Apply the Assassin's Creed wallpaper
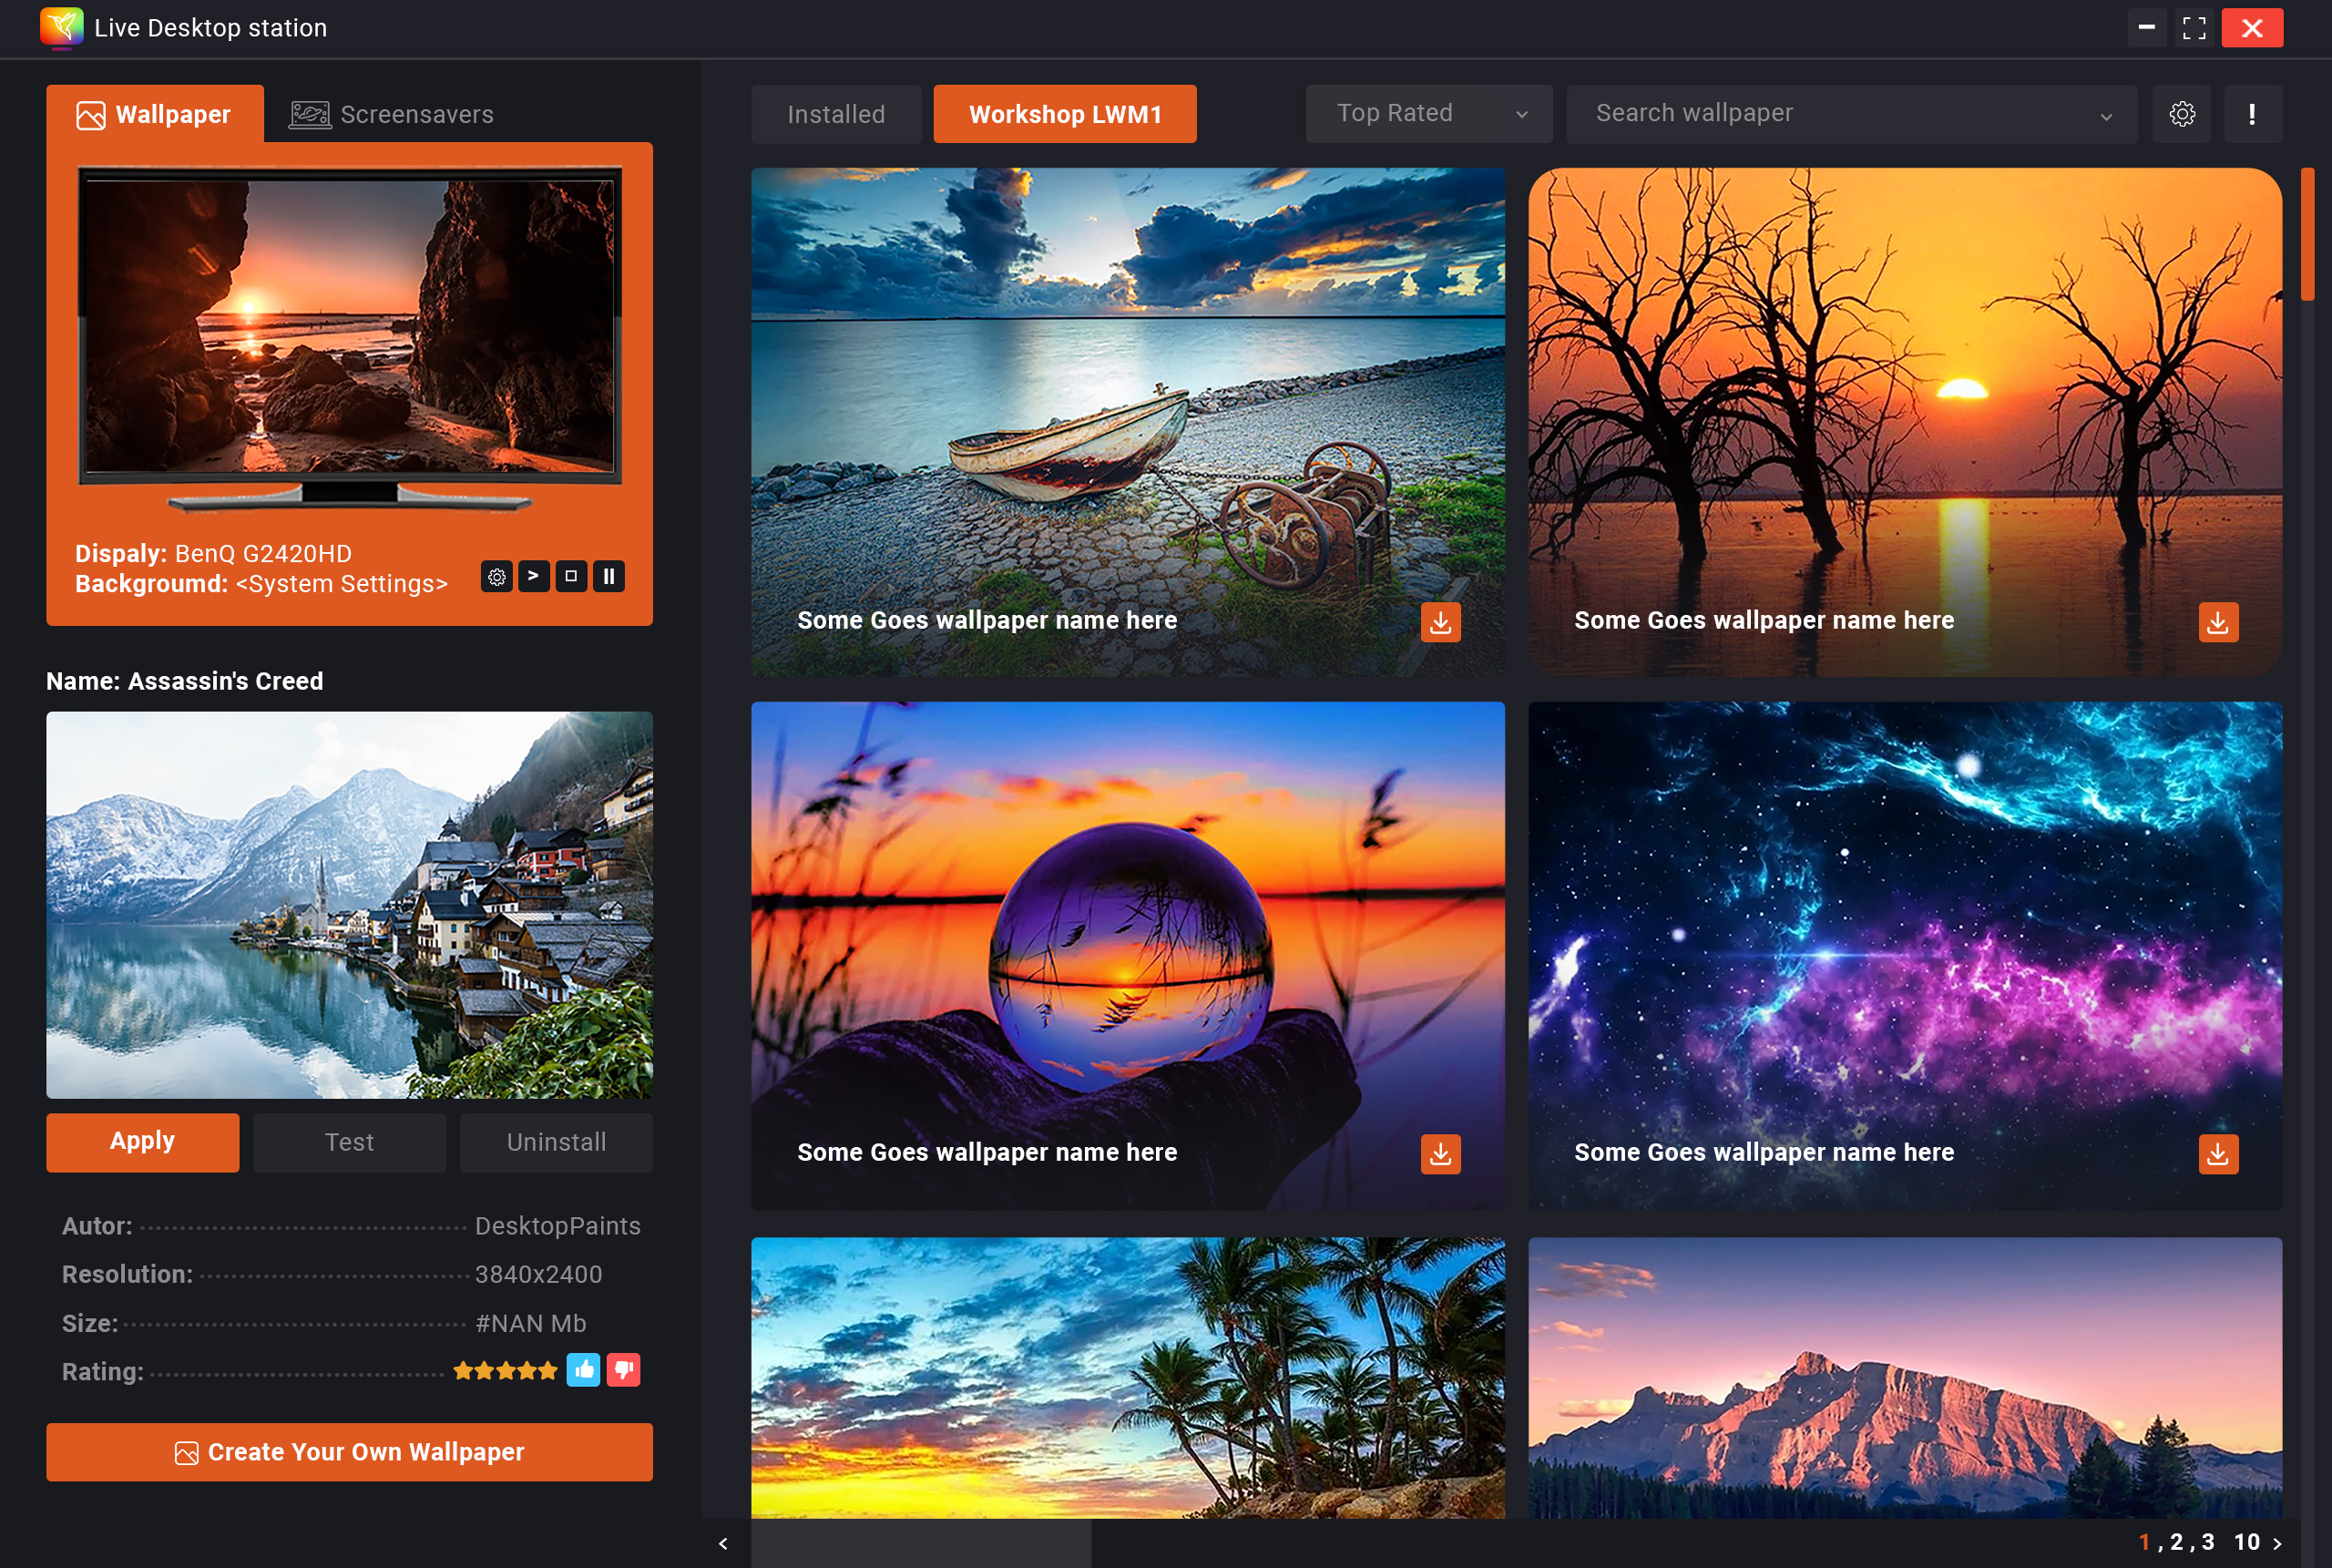Image resolution: width=2332 pixels, height=1568 pixels. (142, 1141)
